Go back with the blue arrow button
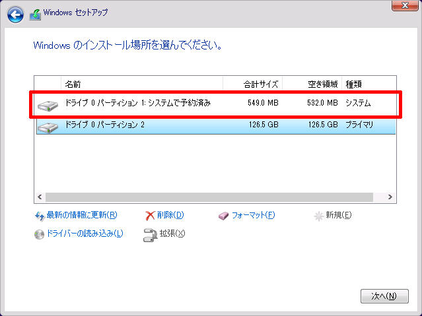 (15, 15)
